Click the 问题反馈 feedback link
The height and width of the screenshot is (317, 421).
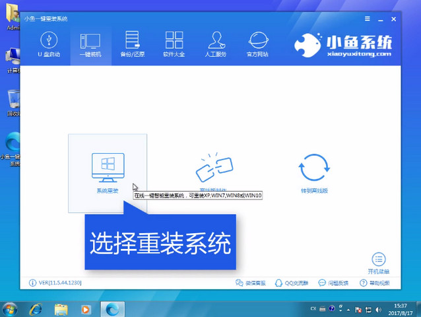(333, 283)
